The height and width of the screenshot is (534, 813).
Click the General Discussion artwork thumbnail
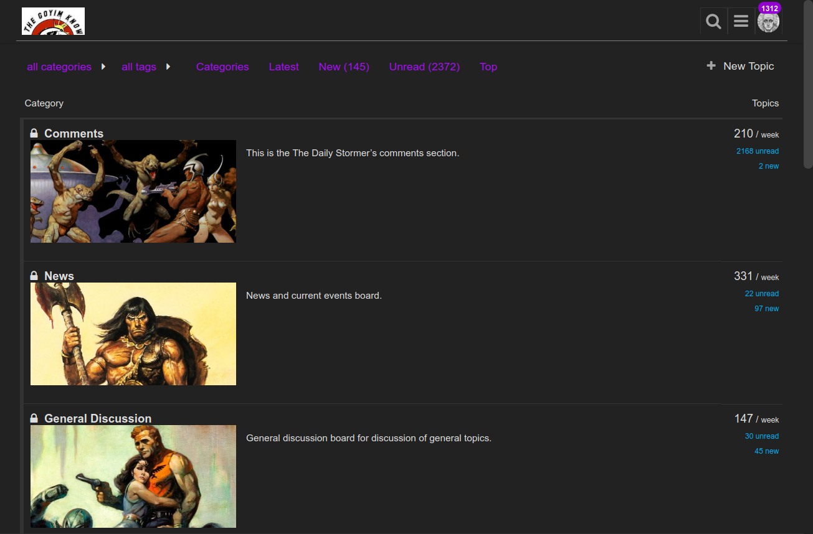[133, 476]
